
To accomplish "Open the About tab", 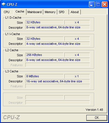I will [75, 12].
